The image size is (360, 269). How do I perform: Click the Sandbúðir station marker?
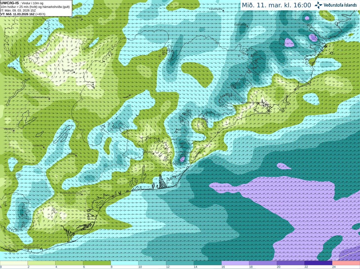click(x=82, y=19)
